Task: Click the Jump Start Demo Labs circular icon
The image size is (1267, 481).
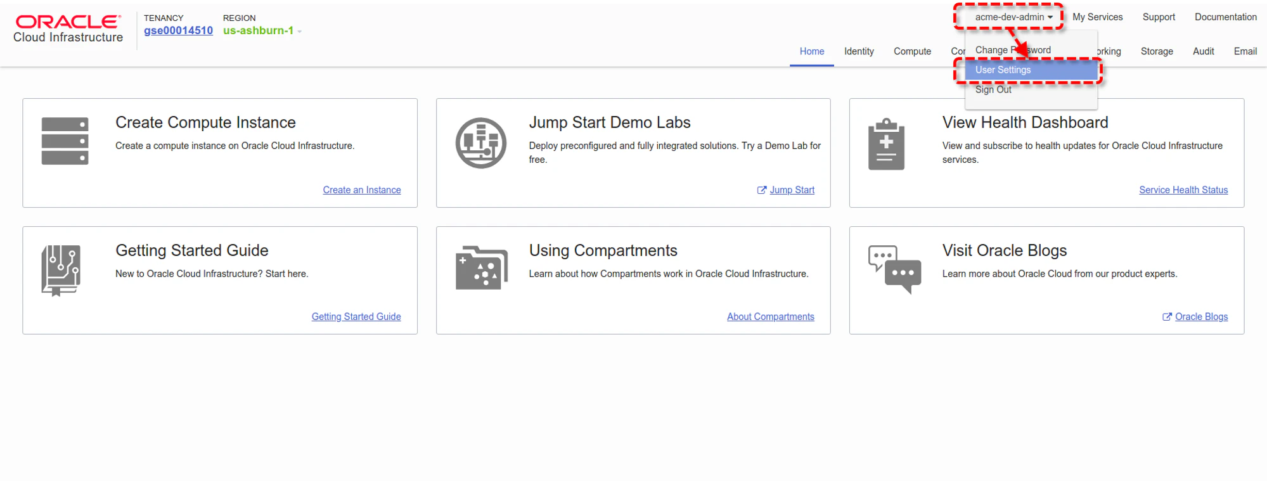Action: coord(481,143)
